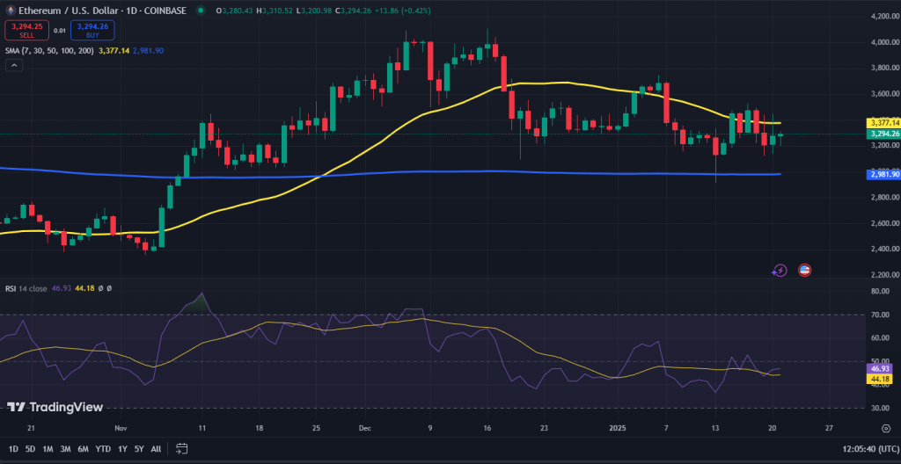The height and width of the screenshot is (464, 901).
Task: Click the 0.01 spread value between Sell and Buy
Action: pyautogui.click(x=60, y=31)
